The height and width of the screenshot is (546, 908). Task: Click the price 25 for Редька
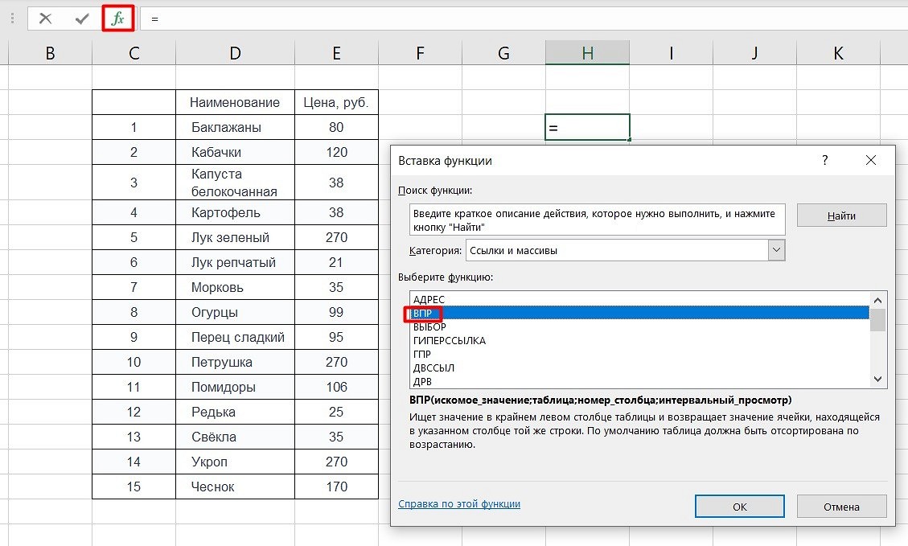point(336,412)
